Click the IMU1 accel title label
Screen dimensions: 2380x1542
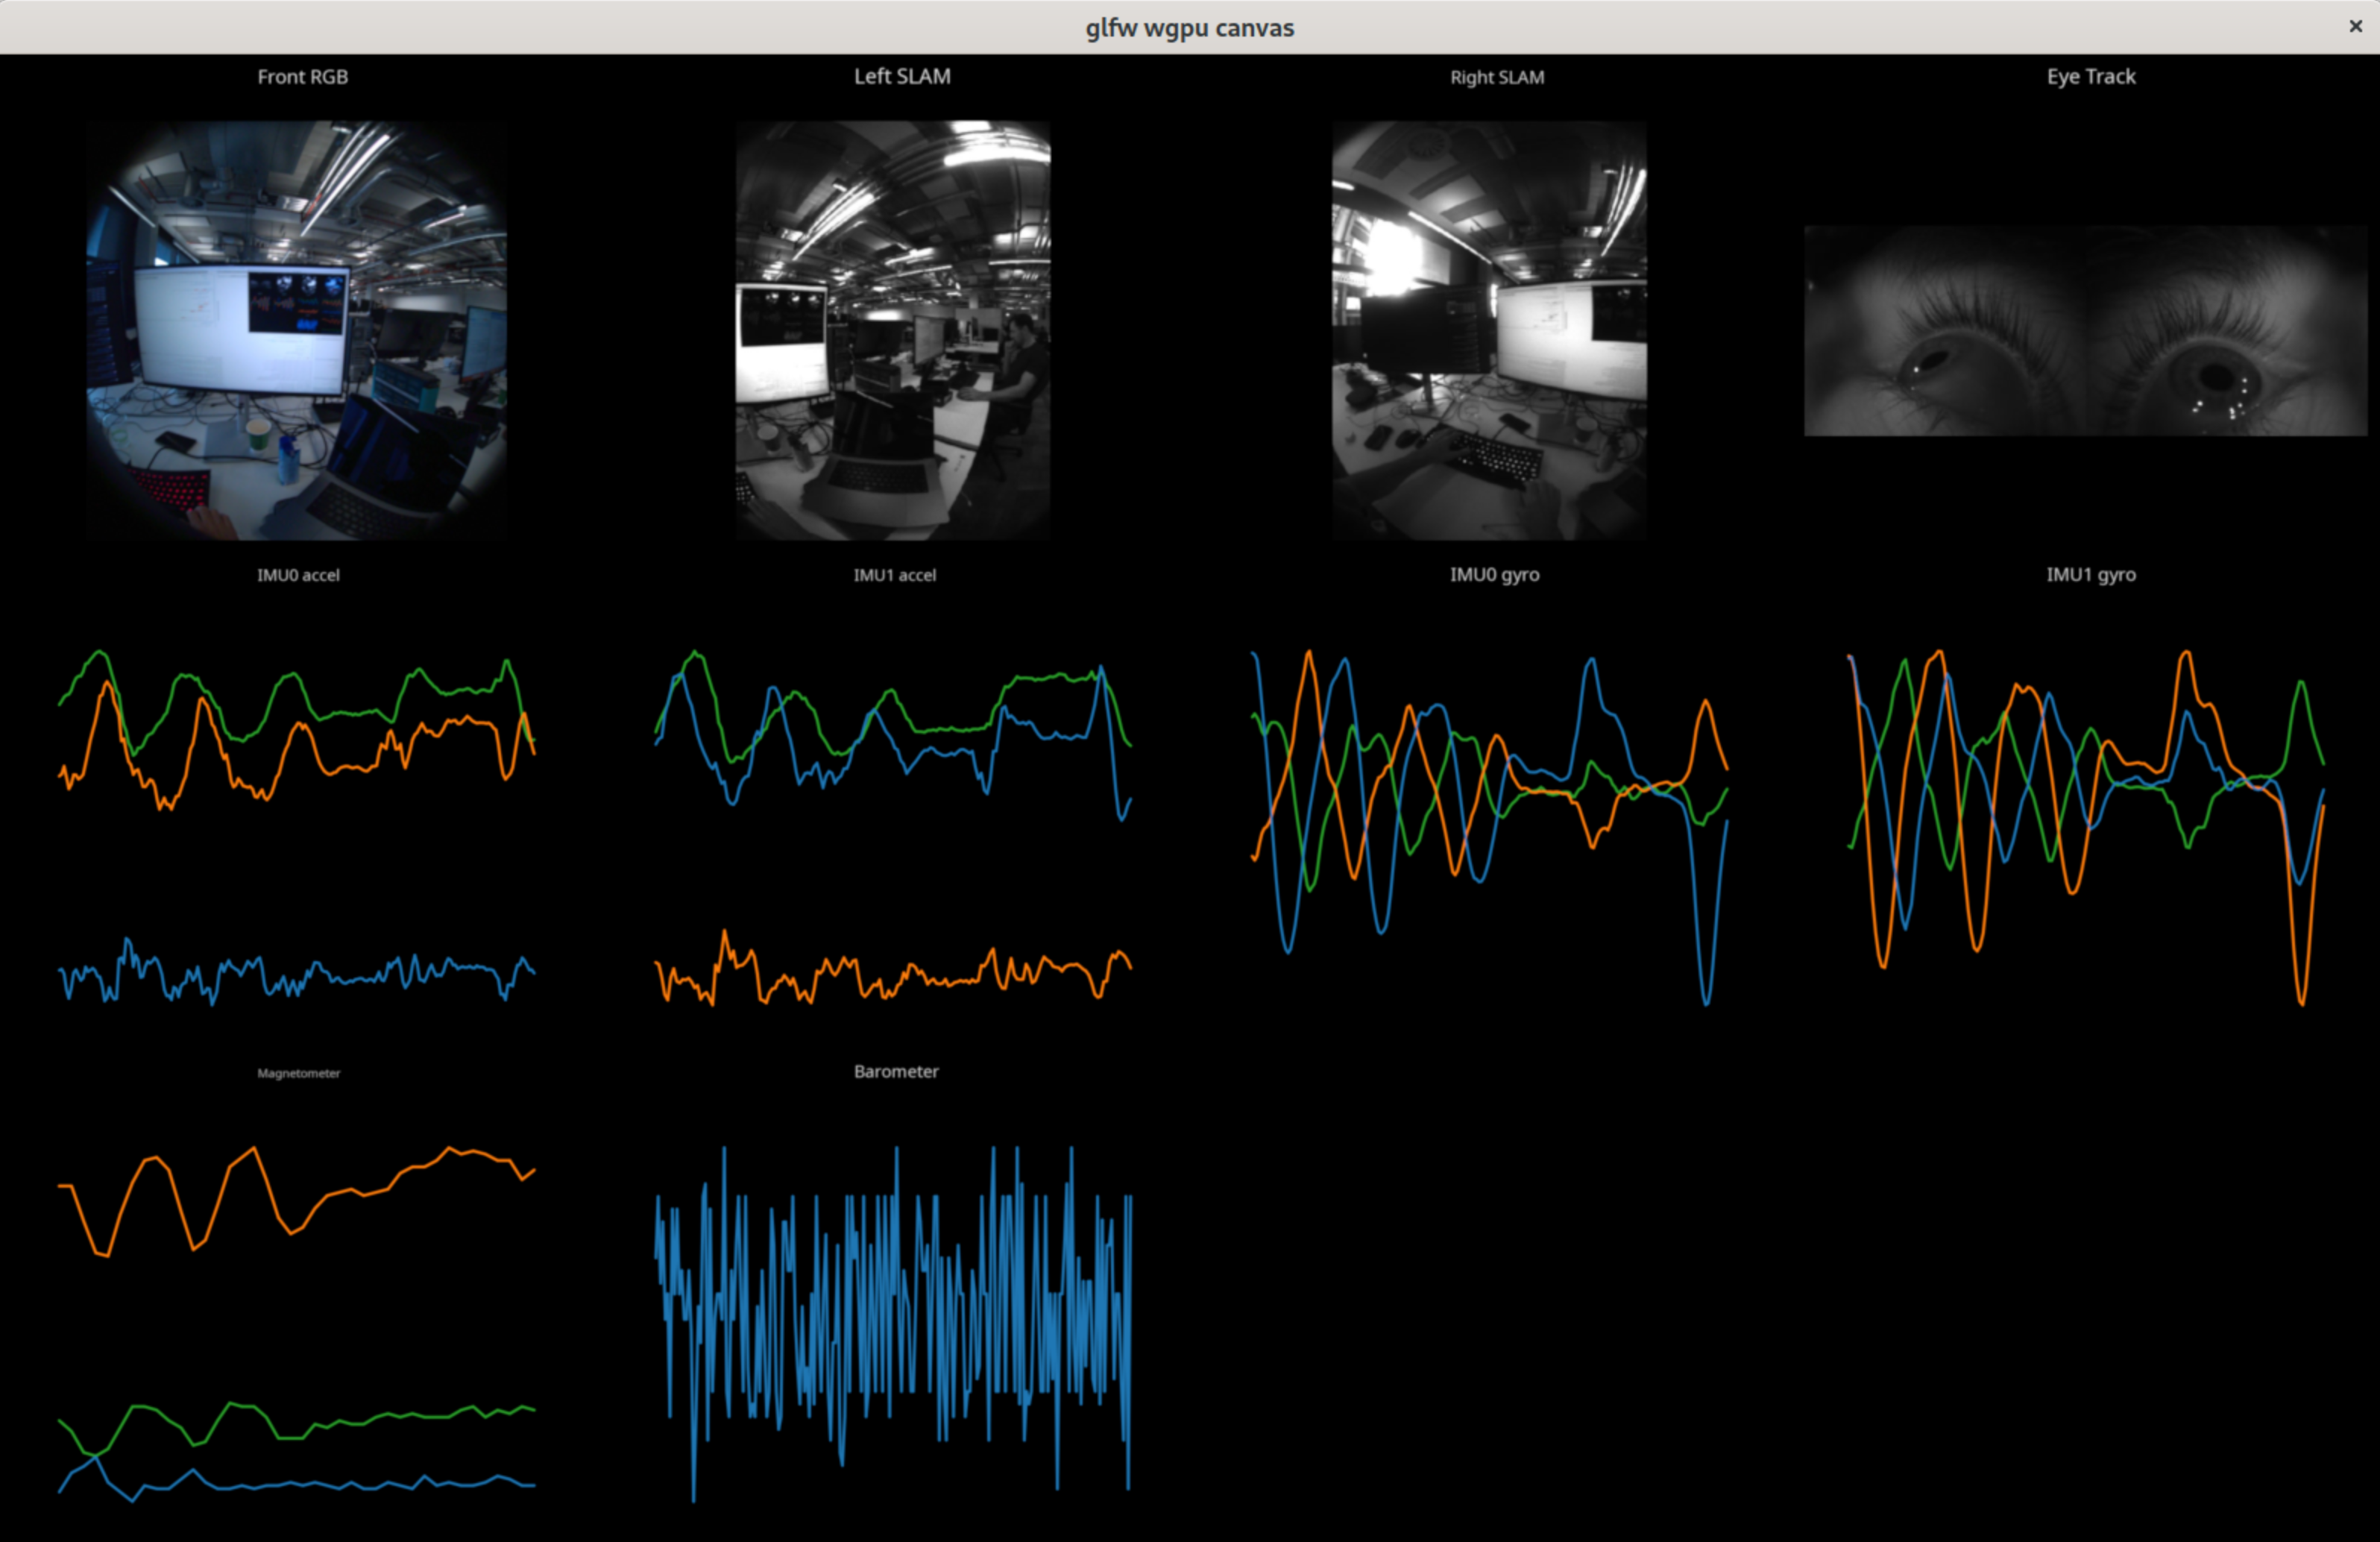coord(895,575)
